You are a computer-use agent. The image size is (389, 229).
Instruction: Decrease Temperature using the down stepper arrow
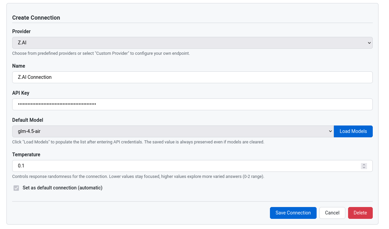click(x=364, y=167)
